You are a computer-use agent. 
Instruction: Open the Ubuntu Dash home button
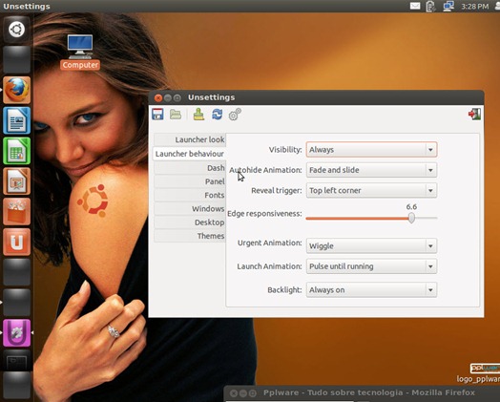click(16, 30)
